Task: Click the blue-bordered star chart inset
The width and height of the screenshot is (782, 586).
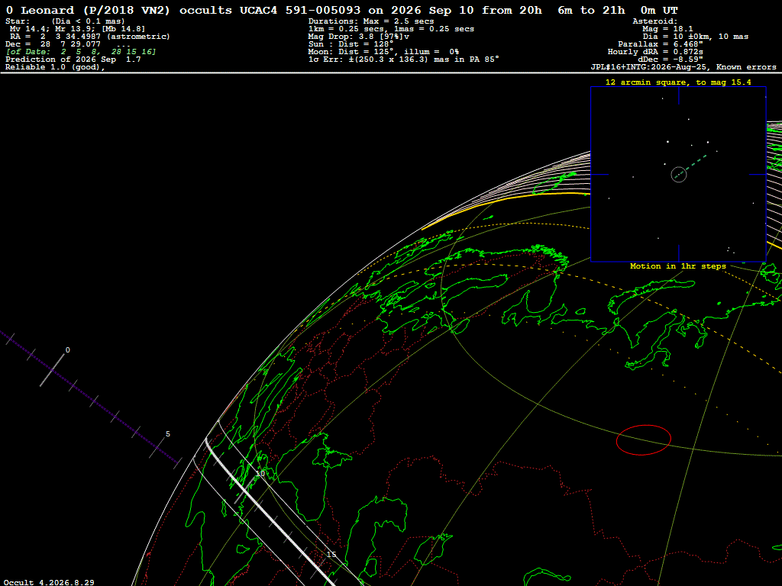Action: click(x=678, y=175)
